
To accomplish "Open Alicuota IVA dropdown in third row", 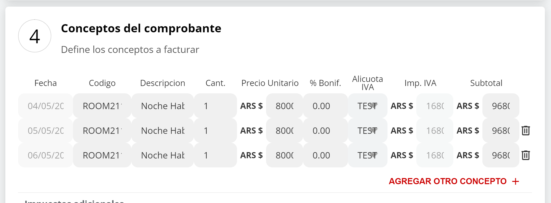I will pyautogui.click(x=368, y=155).
